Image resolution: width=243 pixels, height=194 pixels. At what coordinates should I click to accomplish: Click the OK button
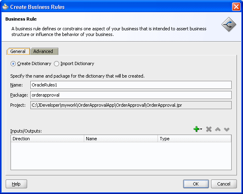click(196, 184)
